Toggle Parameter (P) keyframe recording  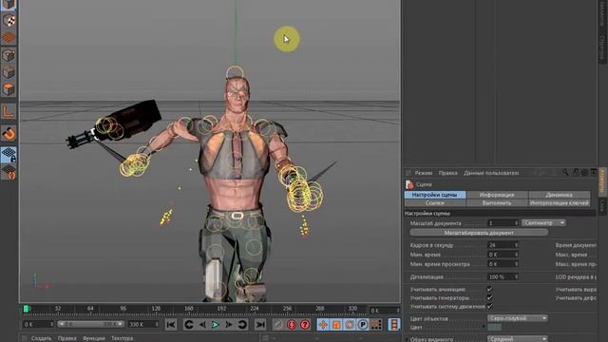[363, 325]
